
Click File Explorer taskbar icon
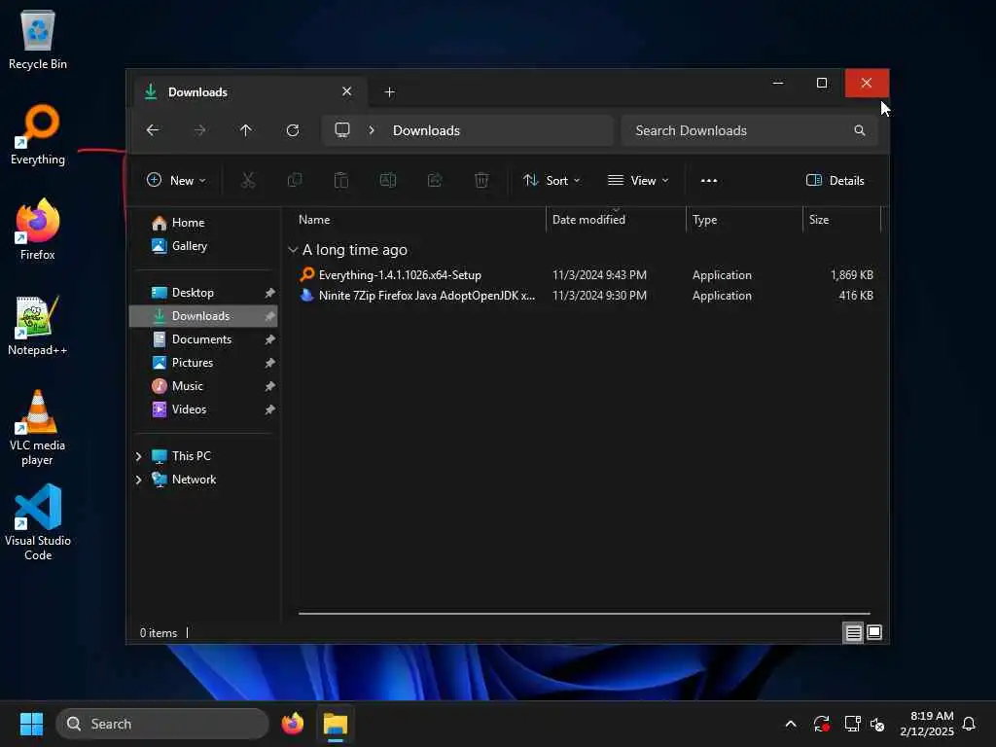point(336,724)
